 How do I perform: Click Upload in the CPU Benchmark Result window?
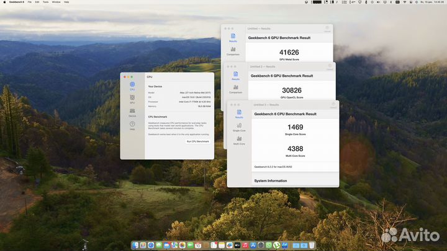pos(333,105)
